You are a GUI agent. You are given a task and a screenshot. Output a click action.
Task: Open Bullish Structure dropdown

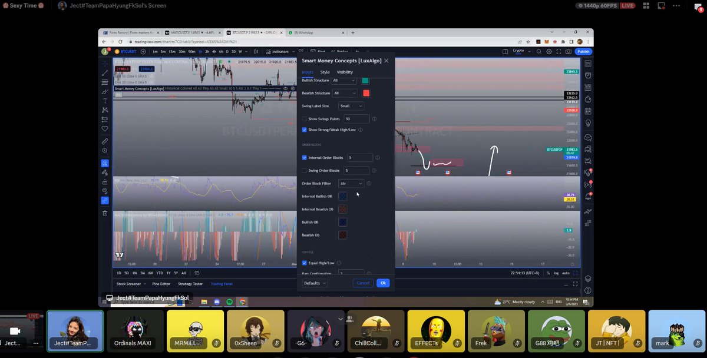pyautogui.click(x=344, y=80)
